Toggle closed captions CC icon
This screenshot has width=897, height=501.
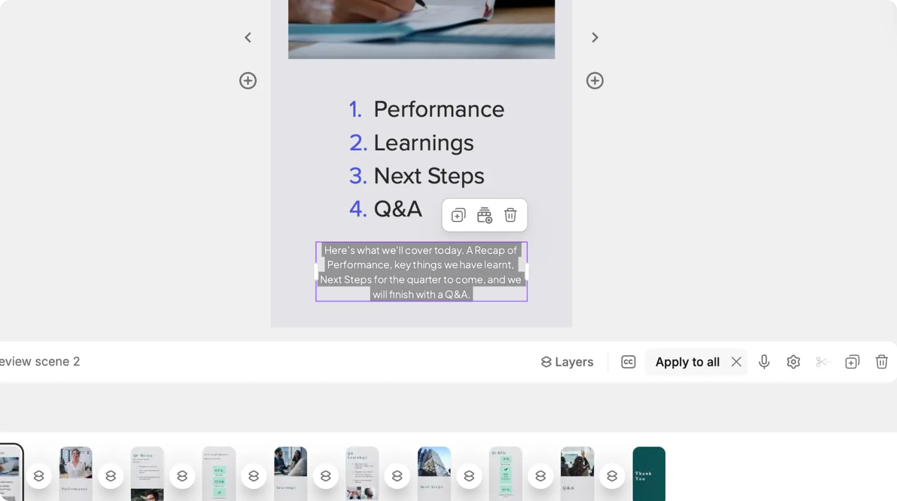[628, 362]
